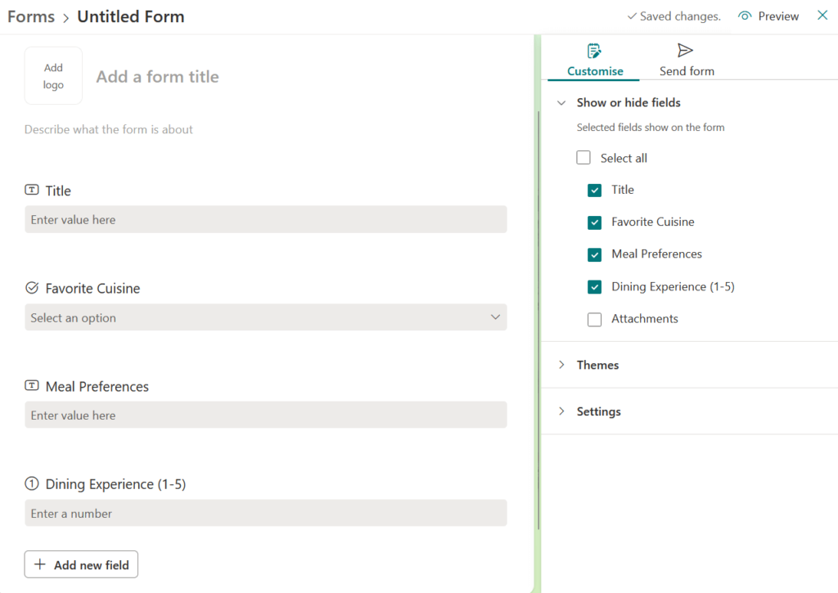Collapse the Show or hide fields section
Viewport: 838px width, 593px height.
point(561,102)
